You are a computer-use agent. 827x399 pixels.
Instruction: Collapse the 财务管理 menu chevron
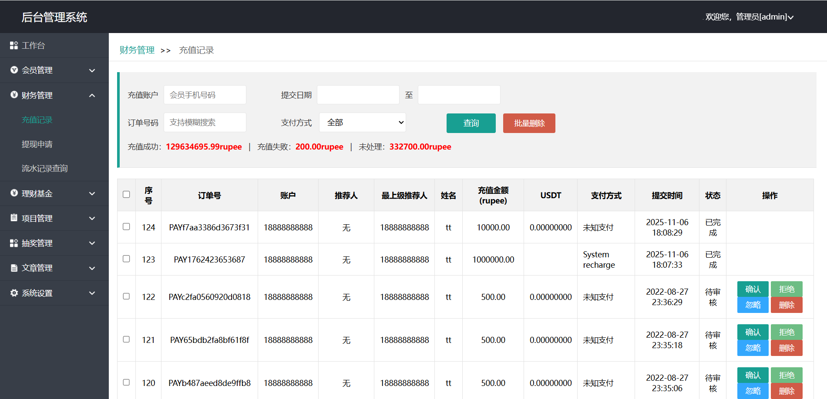[92, 95]
